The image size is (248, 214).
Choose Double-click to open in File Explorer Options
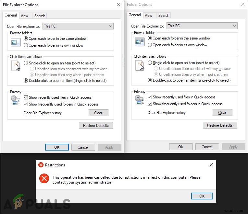tap(26, 81)
